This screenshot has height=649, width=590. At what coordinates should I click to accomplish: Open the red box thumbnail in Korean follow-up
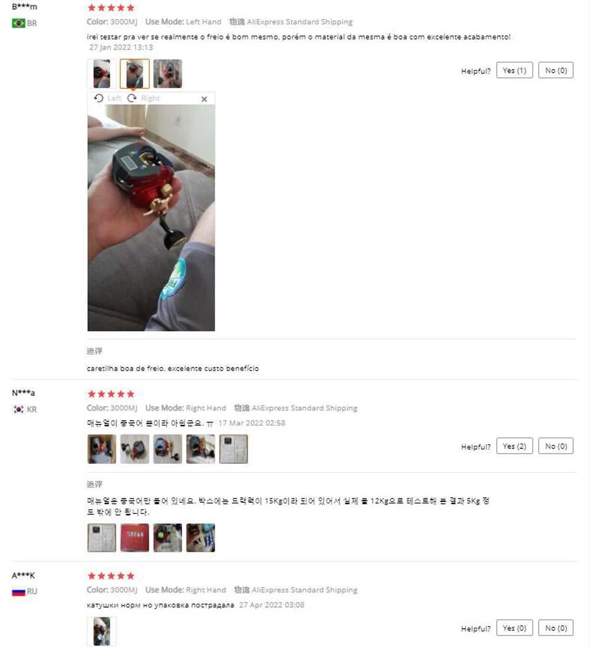[x=135, y=537]
